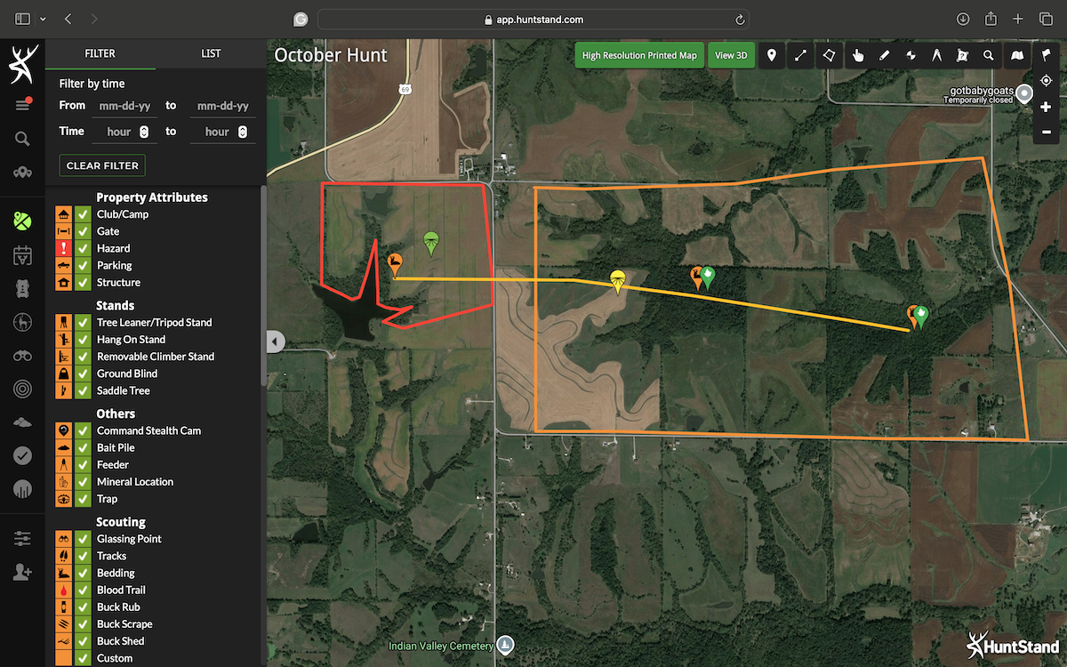Toggle the Ground Blind checkbox
Screen dimensions: 1067x667
point(84,374)
